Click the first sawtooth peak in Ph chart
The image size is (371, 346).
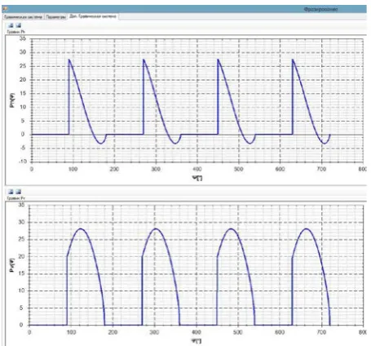click(69, 60)
